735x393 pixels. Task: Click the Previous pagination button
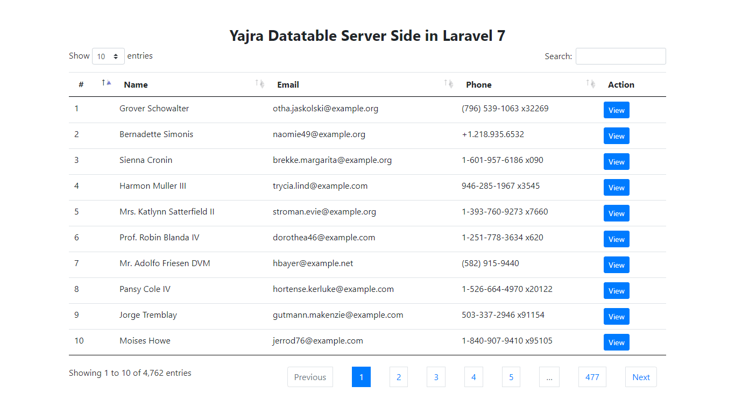pos(310,377)
